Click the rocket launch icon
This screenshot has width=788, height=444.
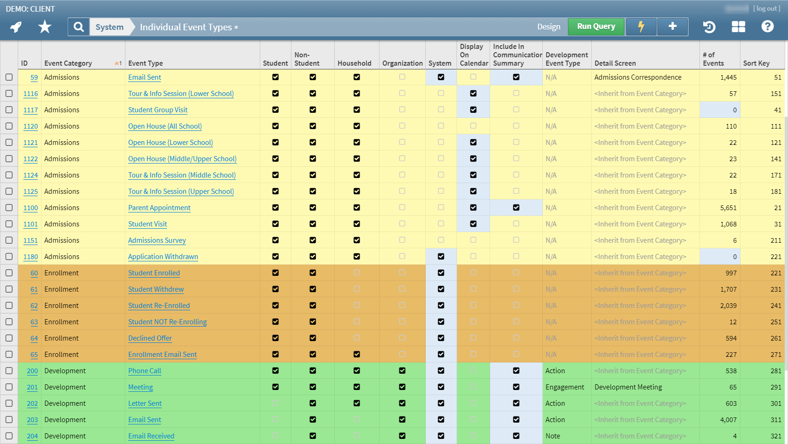click(16, 27)
